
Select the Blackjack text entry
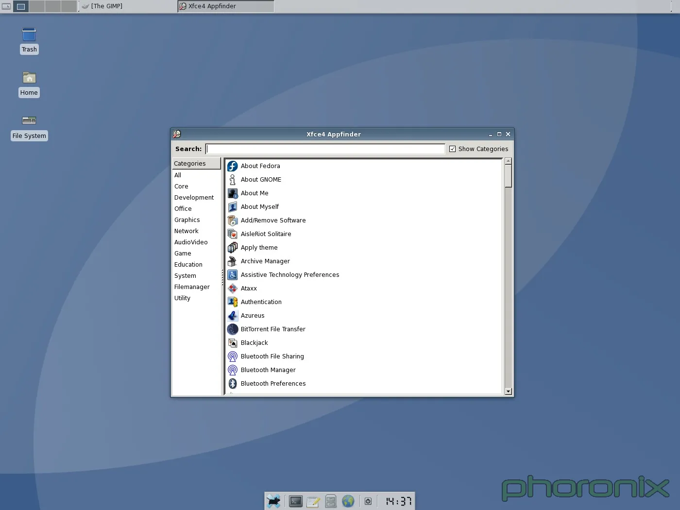coord(254,343)
